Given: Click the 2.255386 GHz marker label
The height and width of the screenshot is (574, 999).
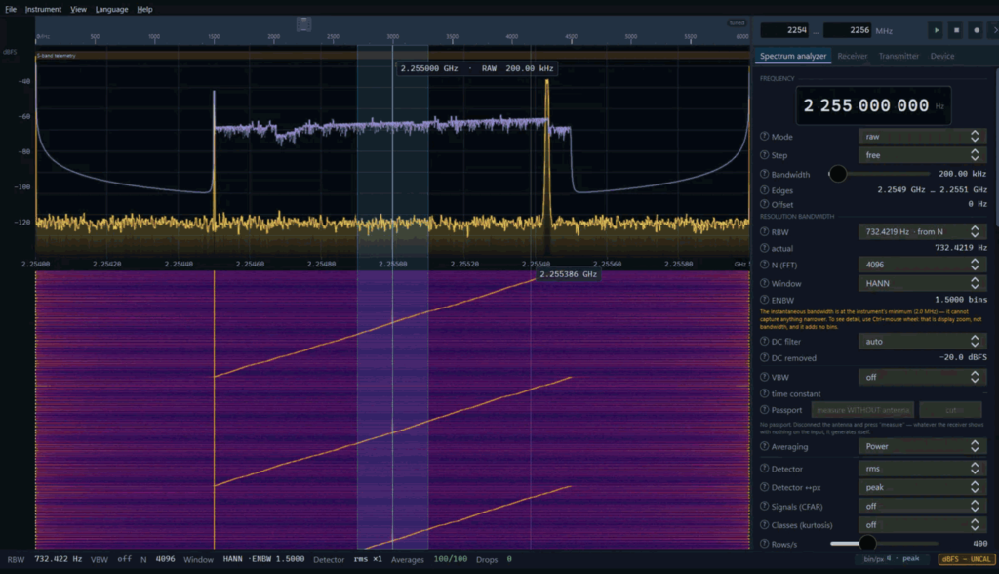Looking at the screenshot, I should click(569, 274).
